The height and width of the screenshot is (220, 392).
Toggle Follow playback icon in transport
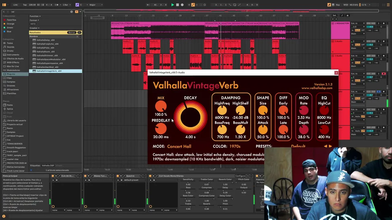tap(148, 5)
